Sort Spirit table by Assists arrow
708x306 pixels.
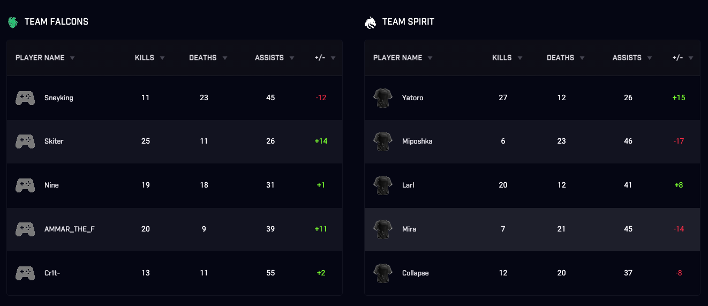pos(650,58)
